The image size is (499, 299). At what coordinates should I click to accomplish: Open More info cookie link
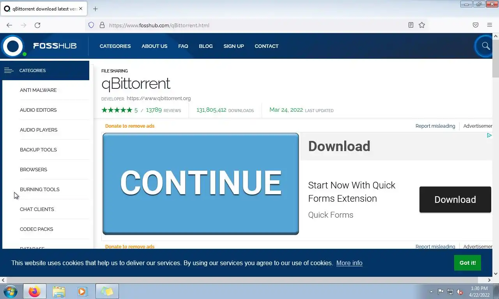(x=349, y=263)
